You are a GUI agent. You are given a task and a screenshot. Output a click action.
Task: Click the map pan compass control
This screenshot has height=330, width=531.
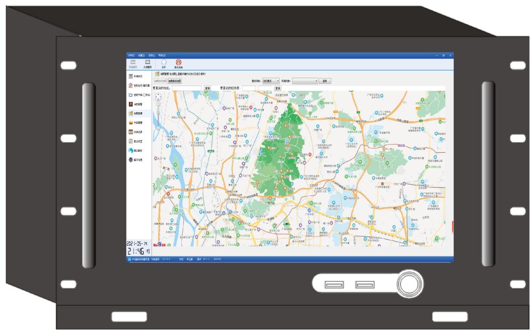coord(158,97)
